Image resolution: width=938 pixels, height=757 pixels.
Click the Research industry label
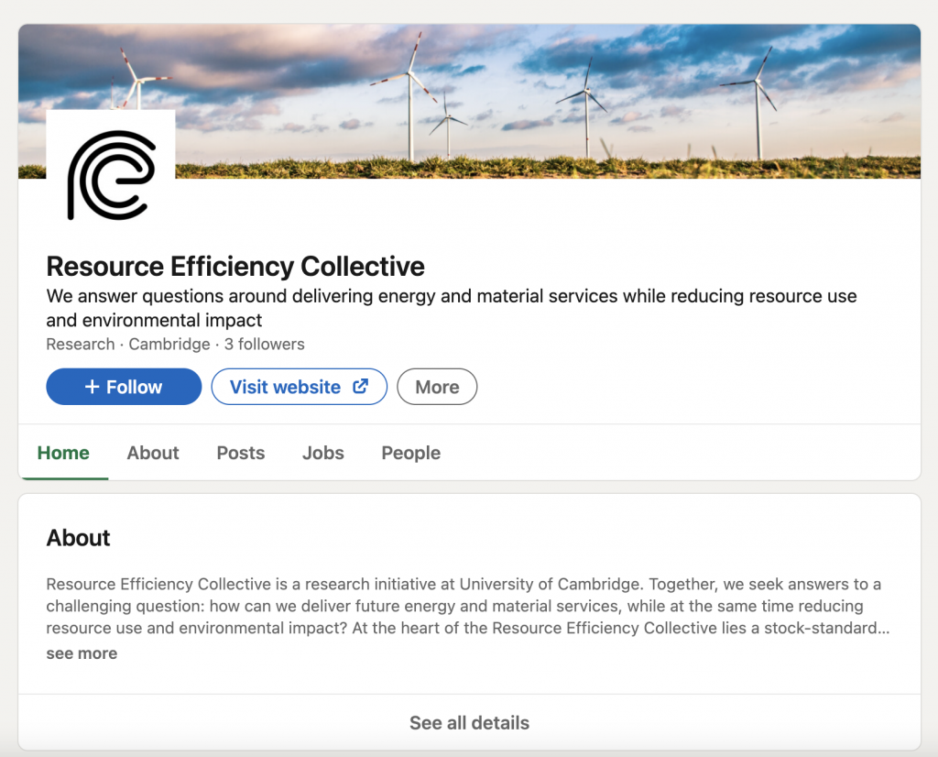[81, 344]
